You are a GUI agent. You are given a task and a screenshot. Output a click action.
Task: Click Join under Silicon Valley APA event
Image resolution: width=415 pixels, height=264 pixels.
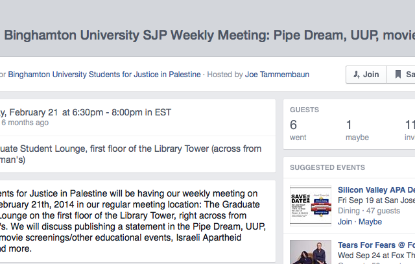pyautogui.click(x=344, y=222)
